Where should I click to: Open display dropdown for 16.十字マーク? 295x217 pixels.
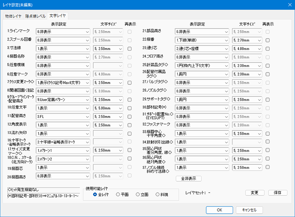coord(63,142)
